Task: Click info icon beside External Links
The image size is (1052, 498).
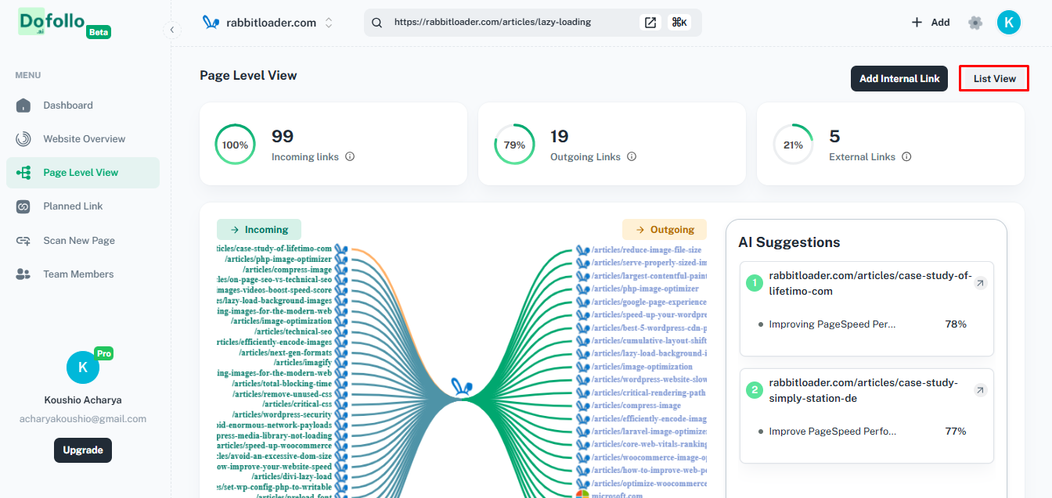Action: click(906, 156)
